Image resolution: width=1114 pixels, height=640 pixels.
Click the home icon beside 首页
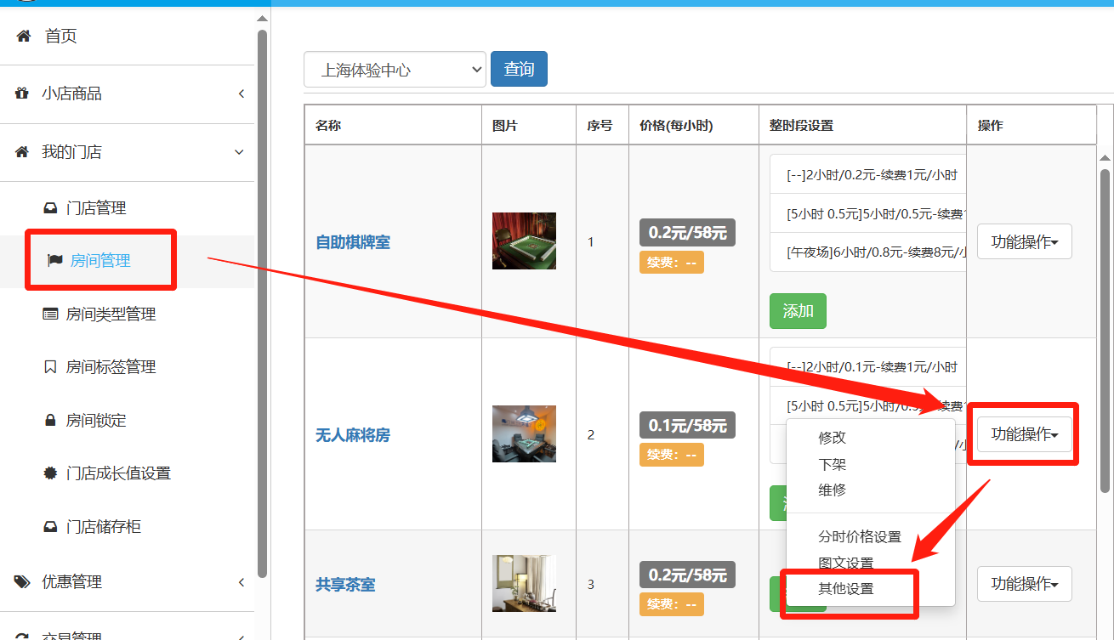[24, 36]
